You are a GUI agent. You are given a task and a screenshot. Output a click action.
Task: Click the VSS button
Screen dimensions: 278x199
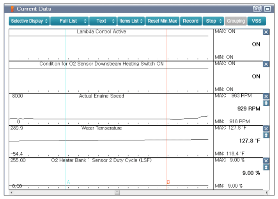[257, 21]
